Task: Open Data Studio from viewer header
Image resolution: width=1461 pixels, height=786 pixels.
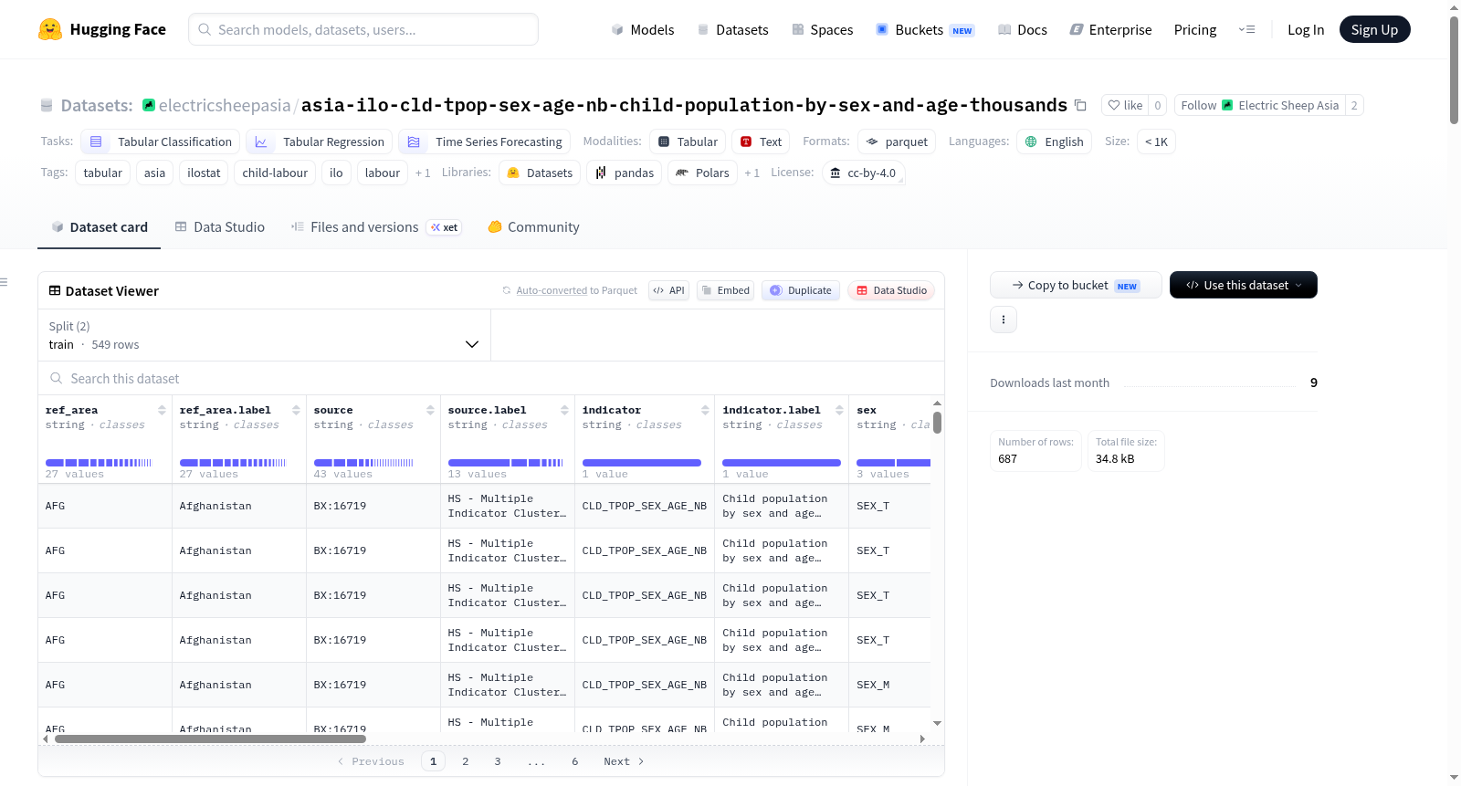Action: 891,290
